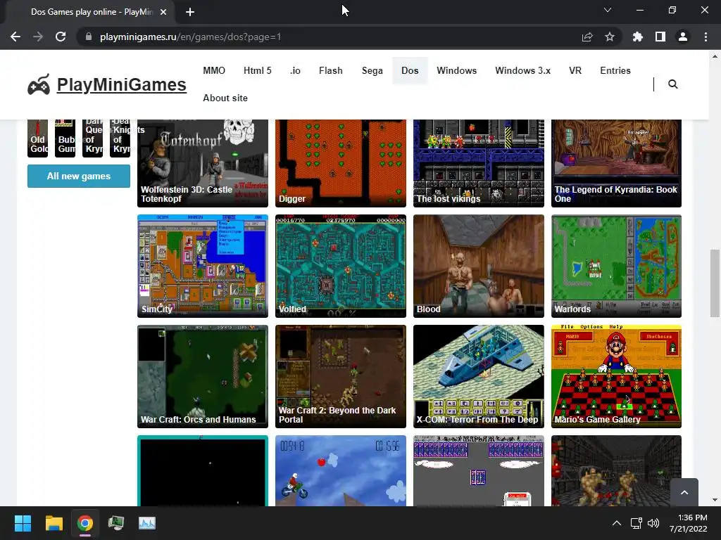The width and height of the screenshot is (721, 540).
Task: Open the monitor app icon in taskbar
Action: point(116,523)
